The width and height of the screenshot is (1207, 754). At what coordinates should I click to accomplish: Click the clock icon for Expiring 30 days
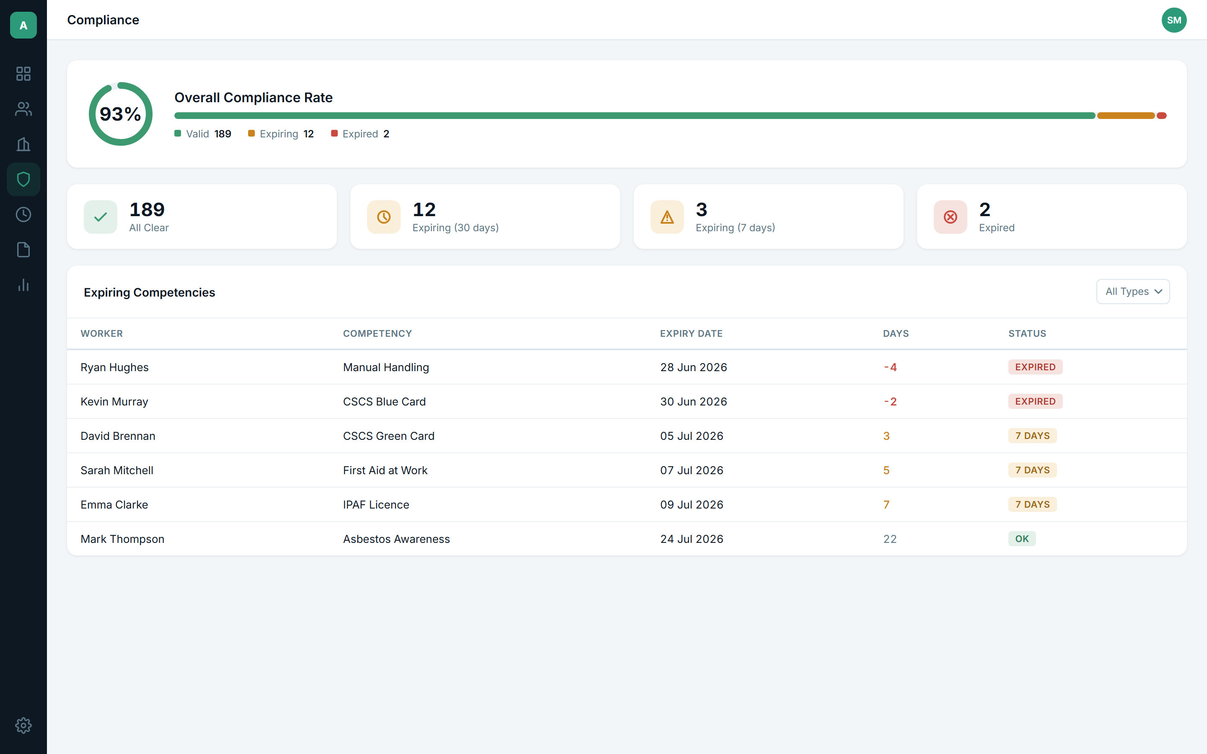click(x=383, y=217)
